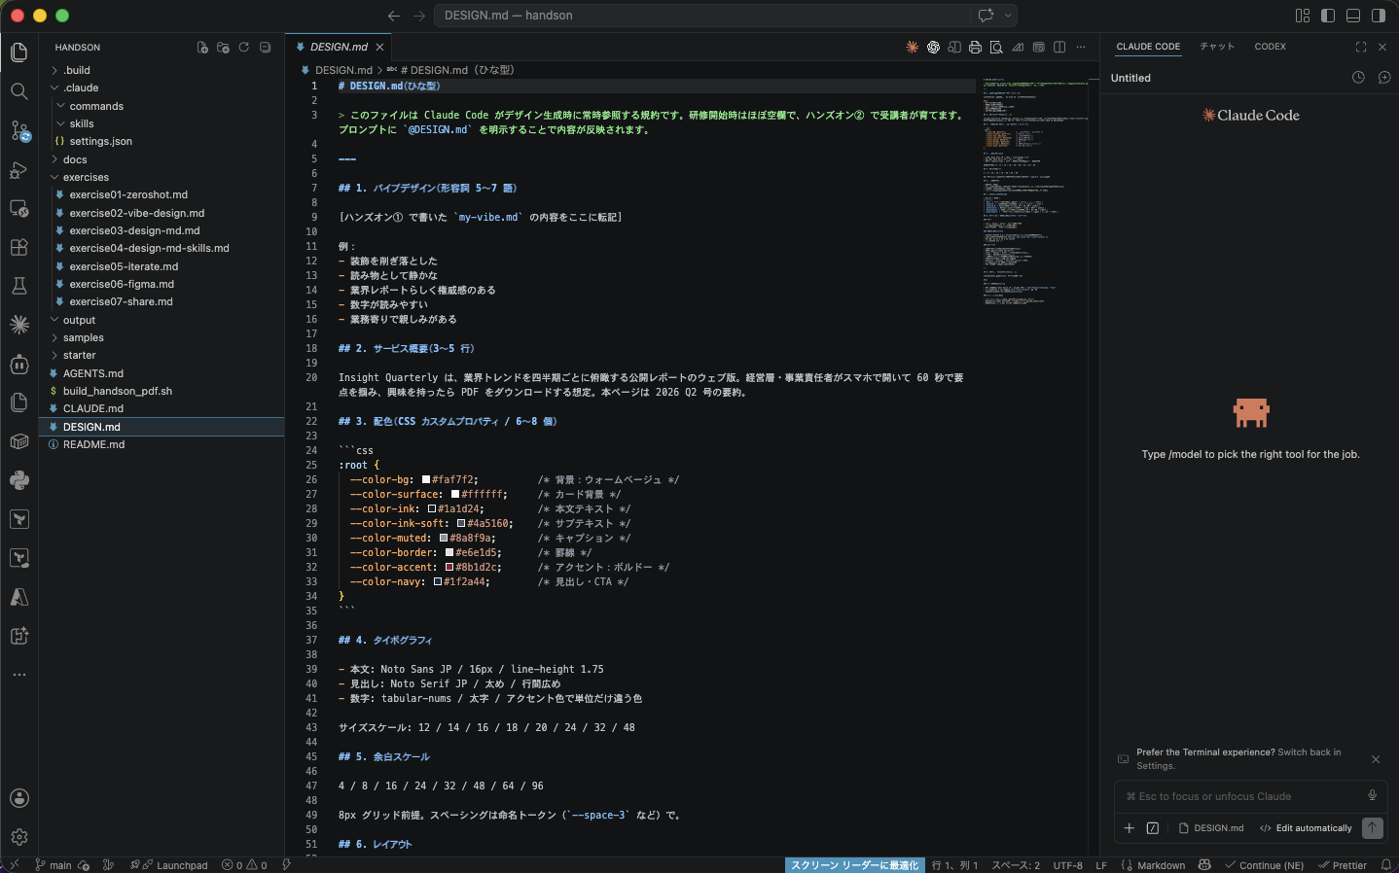Screen dimensions: 1399x873
Task: Open the Claude Code spark icon in the activity bar
Action: (x=18, y=325)
